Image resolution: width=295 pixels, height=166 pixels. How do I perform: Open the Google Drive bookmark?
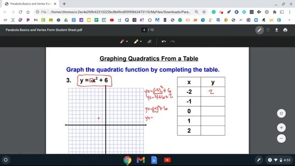[x=66, y=20]
